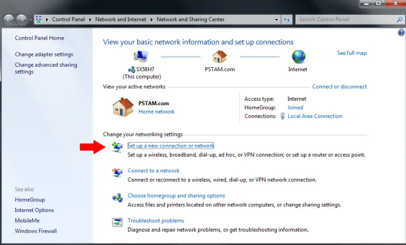Open MobileMe under See also
The width and height of the screenshot is (406, 245).
[27, 220]
